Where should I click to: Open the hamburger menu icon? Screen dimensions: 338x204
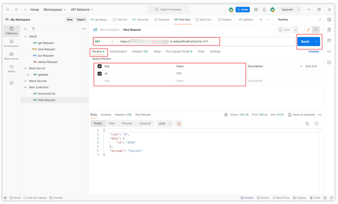pos(7,10)
